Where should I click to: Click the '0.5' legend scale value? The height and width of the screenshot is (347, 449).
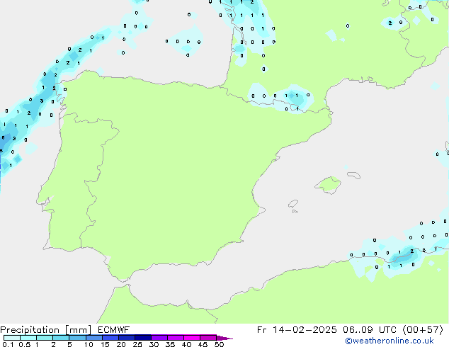25,344
